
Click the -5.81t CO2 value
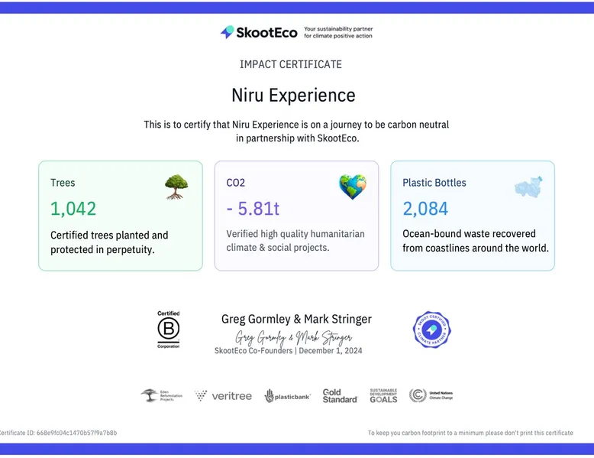coord(253,209)
